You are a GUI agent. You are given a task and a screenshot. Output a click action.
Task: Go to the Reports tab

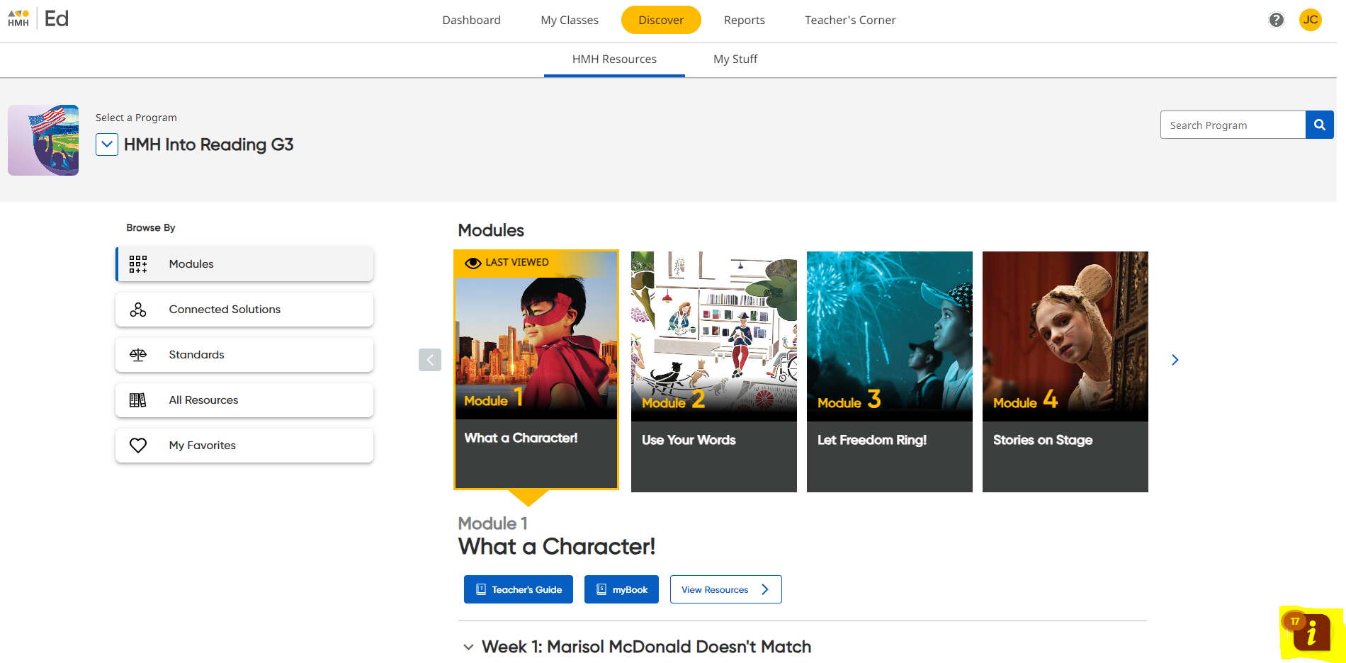pos(744,20)
